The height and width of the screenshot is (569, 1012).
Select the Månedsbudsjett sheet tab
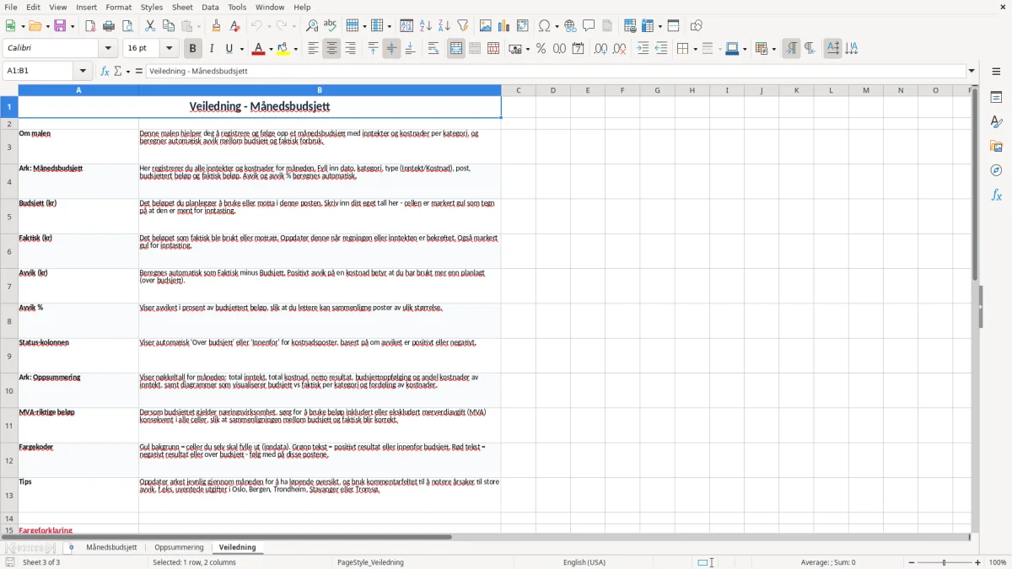point(111,547)
